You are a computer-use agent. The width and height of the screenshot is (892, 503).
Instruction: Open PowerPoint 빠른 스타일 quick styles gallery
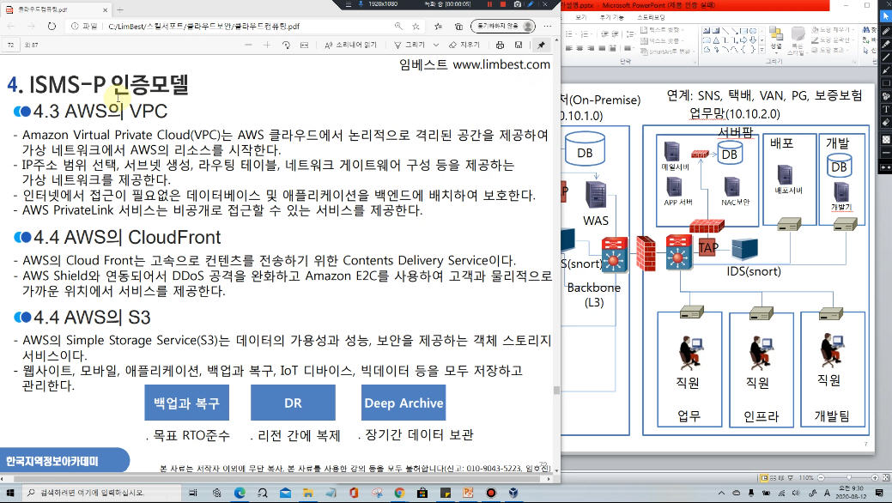tap(797, 39)
